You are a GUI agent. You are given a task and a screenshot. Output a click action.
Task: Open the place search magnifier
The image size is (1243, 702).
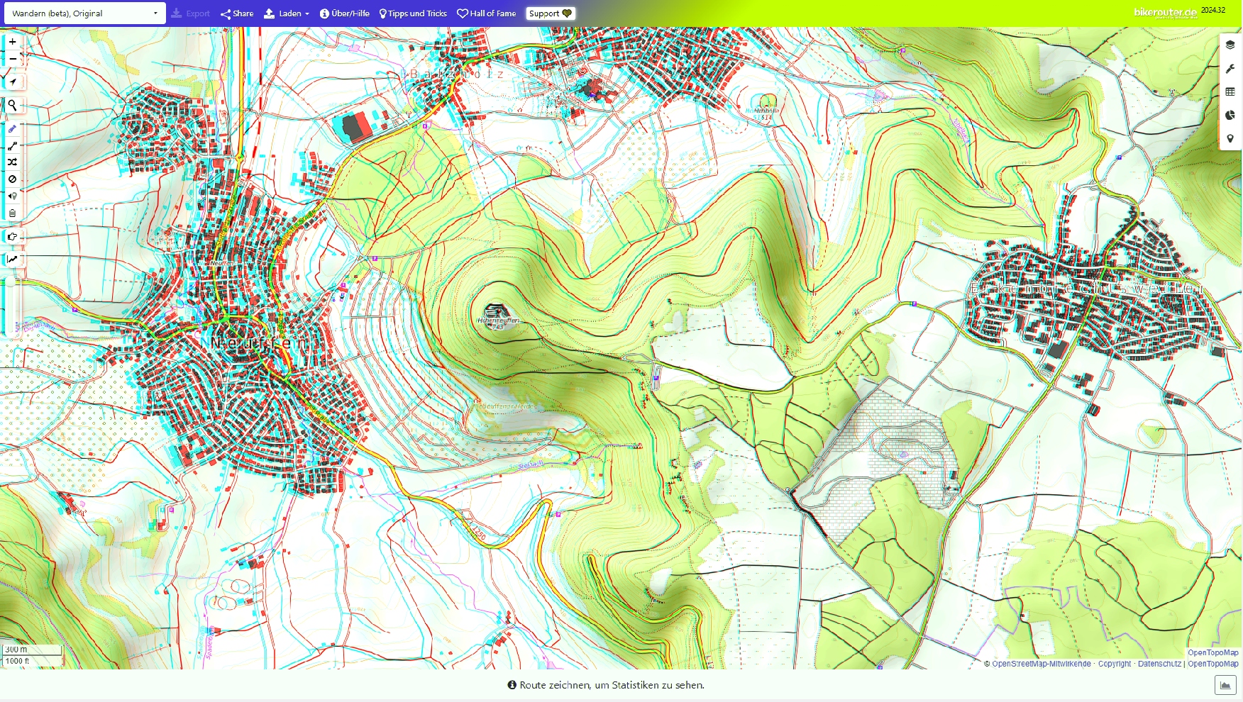(12, 106)
